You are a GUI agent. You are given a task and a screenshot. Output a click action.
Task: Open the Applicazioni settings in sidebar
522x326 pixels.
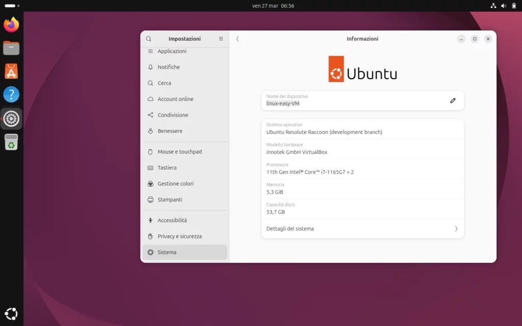pyautogui.click(x=171, y=51)
